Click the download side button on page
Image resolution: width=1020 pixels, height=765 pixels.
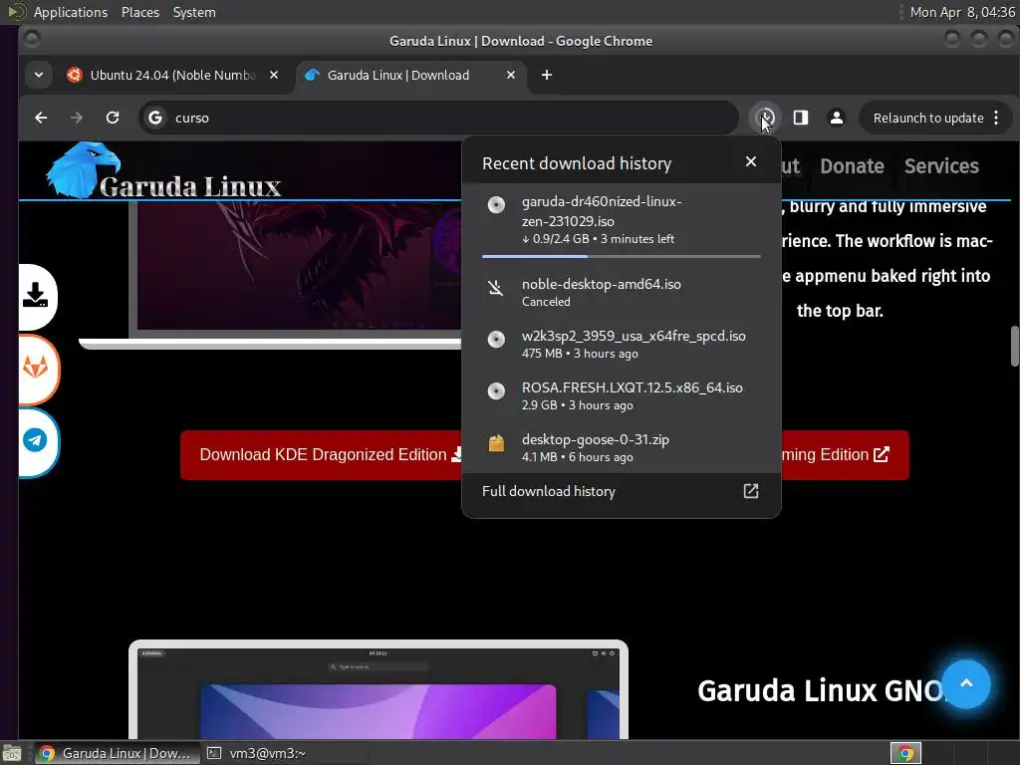pyautogui.click(x=37, y=296)
